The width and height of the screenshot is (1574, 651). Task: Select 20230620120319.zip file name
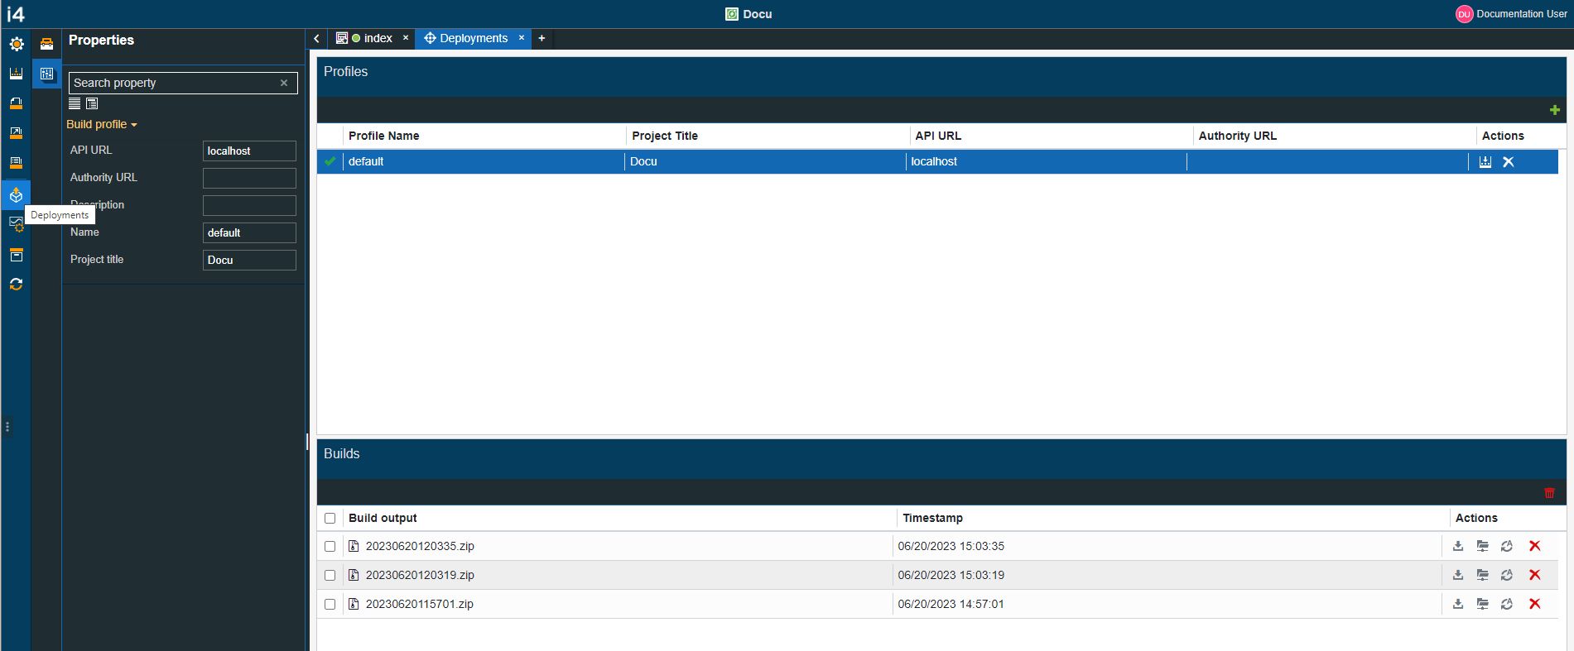point(420,575)
